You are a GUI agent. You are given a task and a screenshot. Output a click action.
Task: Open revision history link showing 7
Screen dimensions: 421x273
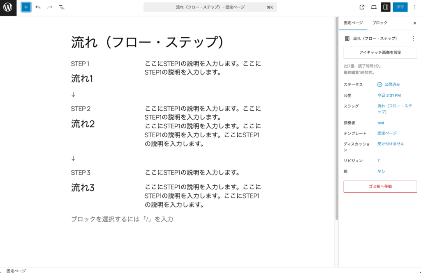coord(379,160)
